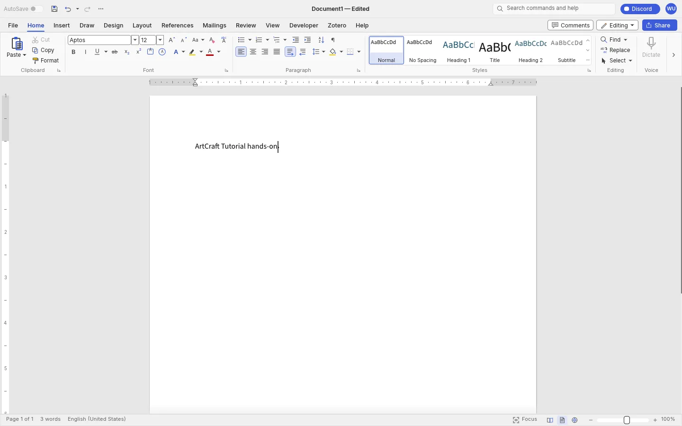Toggle bold formatting
The height and width of the screenshot is (426, 682).
point(73,52)
